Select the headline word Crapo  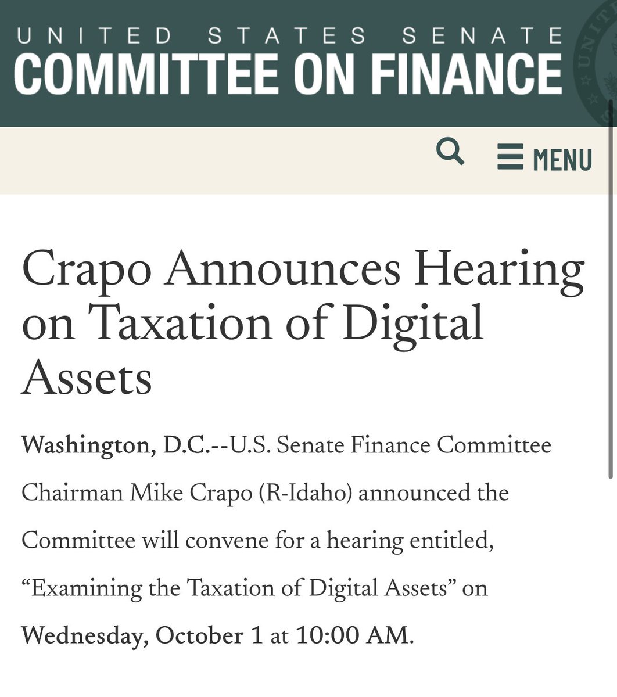(x=88, y=271)
